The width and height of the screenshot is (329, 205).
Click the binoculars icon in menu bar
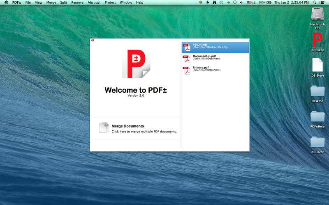pyautogui.click(x=214, y=2)
